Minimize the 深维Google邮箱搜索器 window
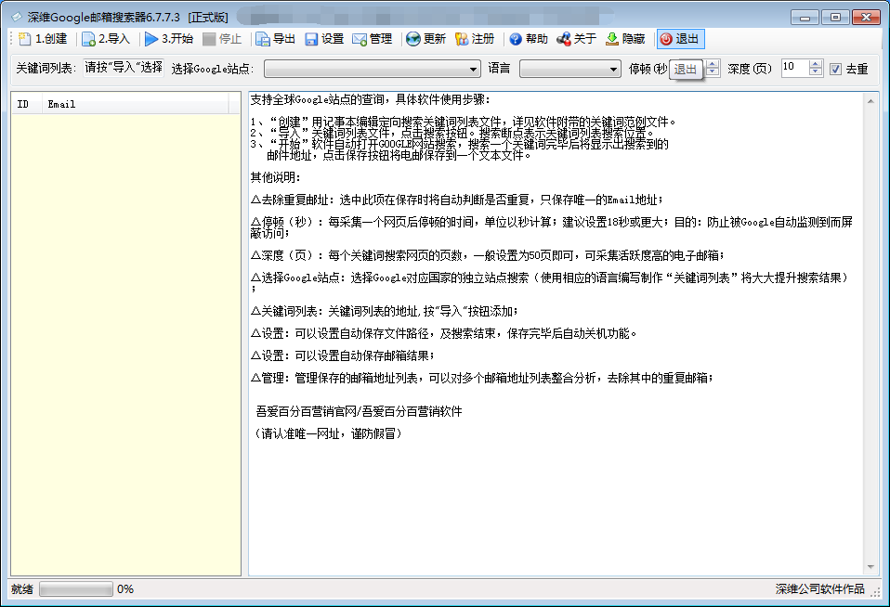Image resolution: width=890 pixels, height=607 pixels. pos(805,18)
